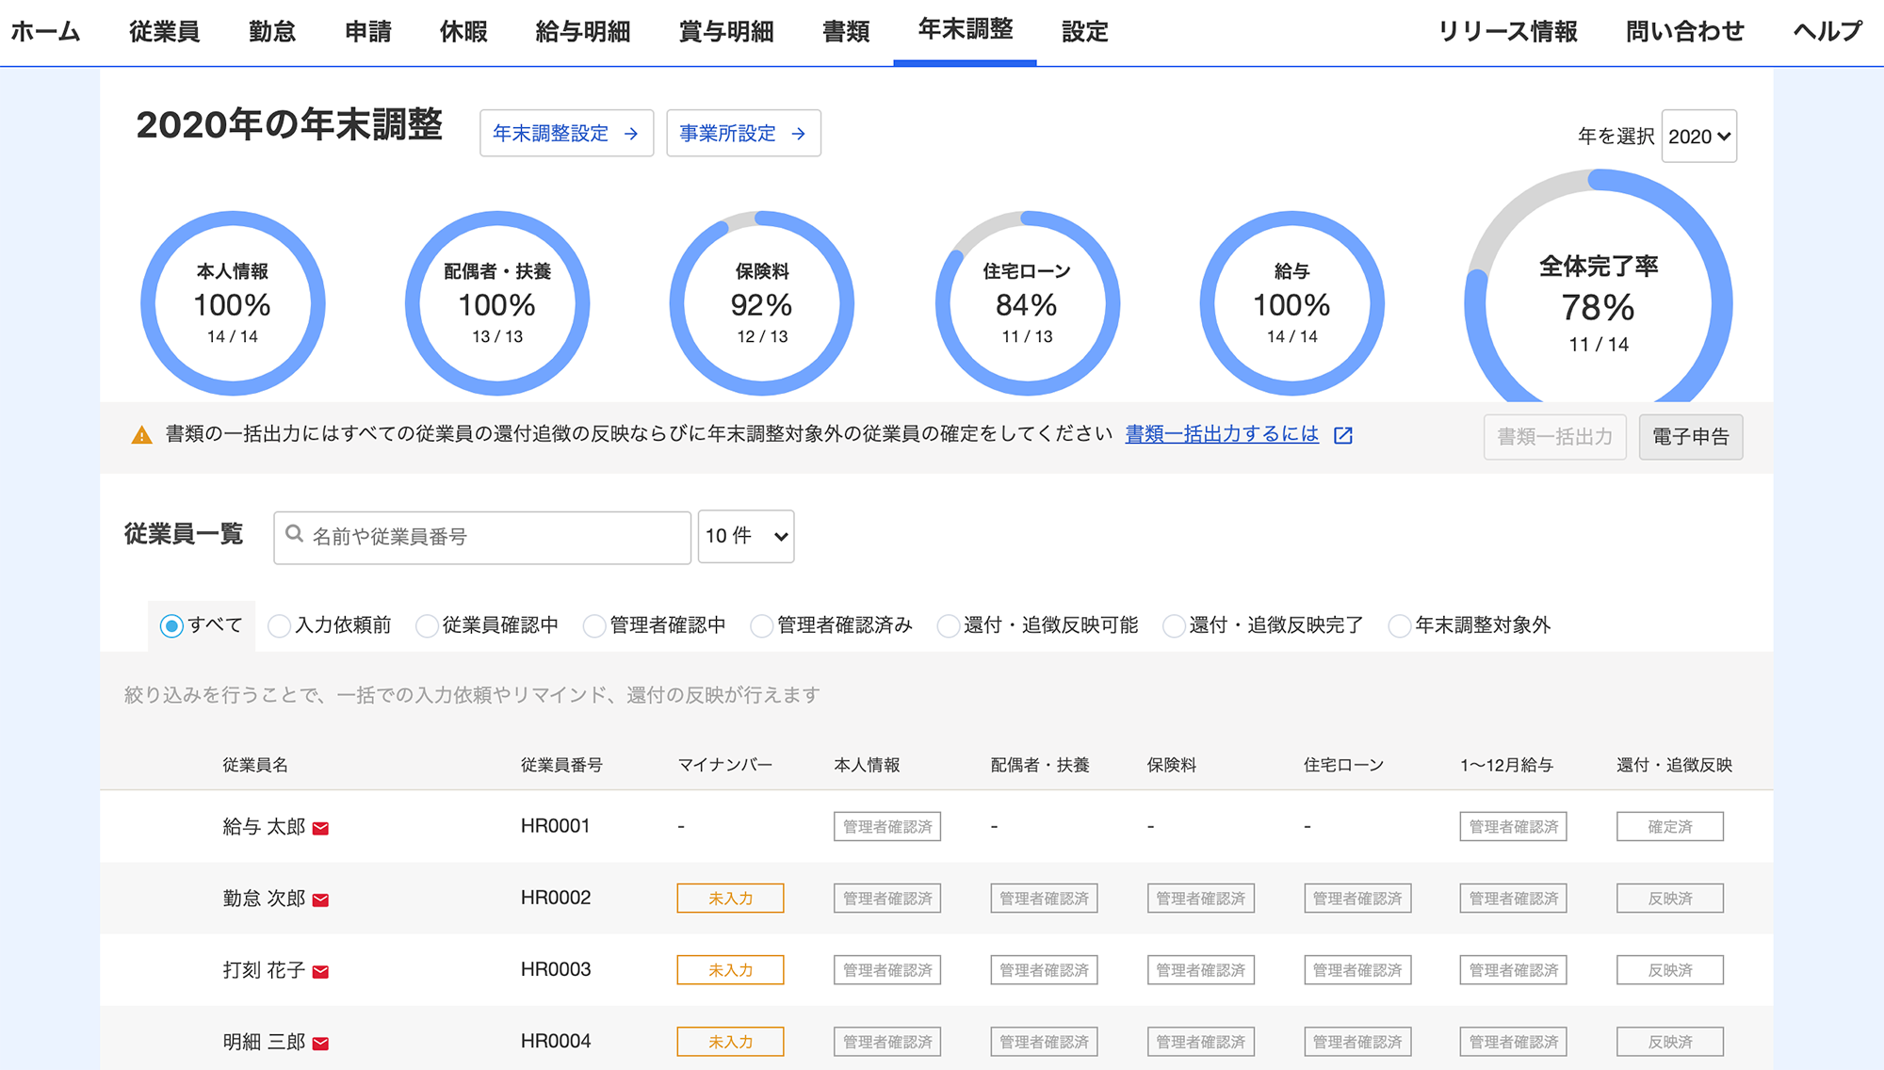Click the 全体完了率 78% progress ring
This screenshot has width=1884, height=1070.
(1598, 301)
